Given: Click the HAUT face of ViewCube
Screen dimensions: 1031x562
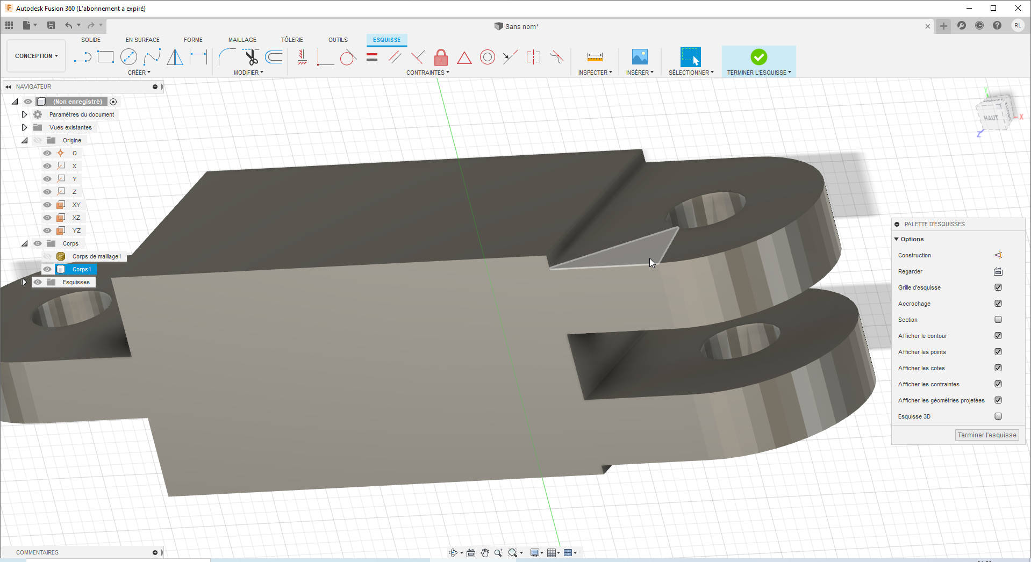Looking at the screenshot, I should [x=991, y=118].
